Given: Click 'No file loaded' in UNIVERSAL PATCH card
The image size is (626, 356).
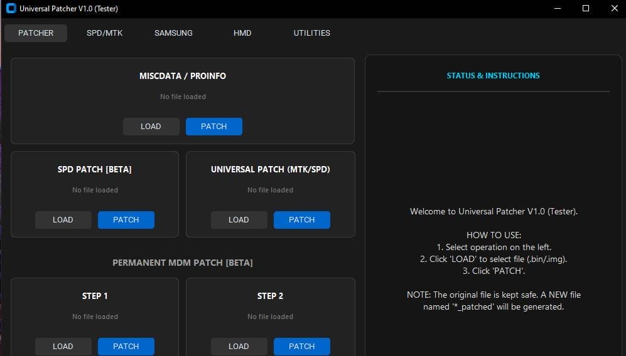Looking at the screenshot, I should tap(270, 190).
